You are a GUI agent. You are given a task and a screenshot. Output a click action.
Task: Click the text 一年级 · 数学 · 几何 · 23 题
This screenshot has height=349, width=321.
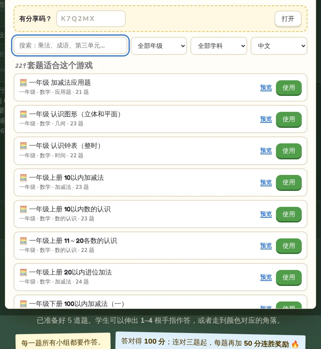[x=52, y=124]
